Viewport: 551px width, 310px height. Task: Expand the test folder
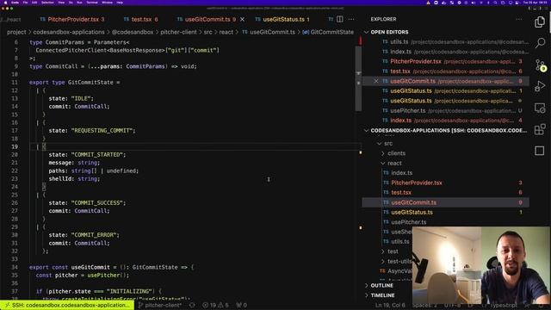click(390, 251)
